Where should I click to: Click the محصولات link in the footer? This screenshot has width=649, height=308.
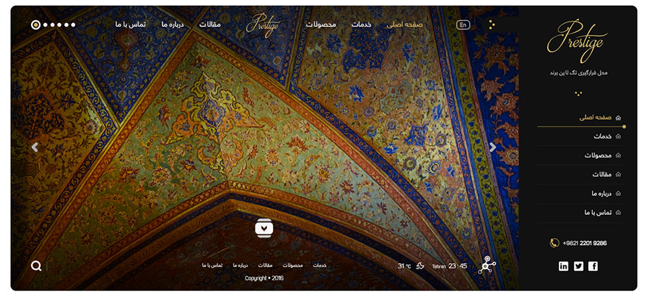coord(293,265)
